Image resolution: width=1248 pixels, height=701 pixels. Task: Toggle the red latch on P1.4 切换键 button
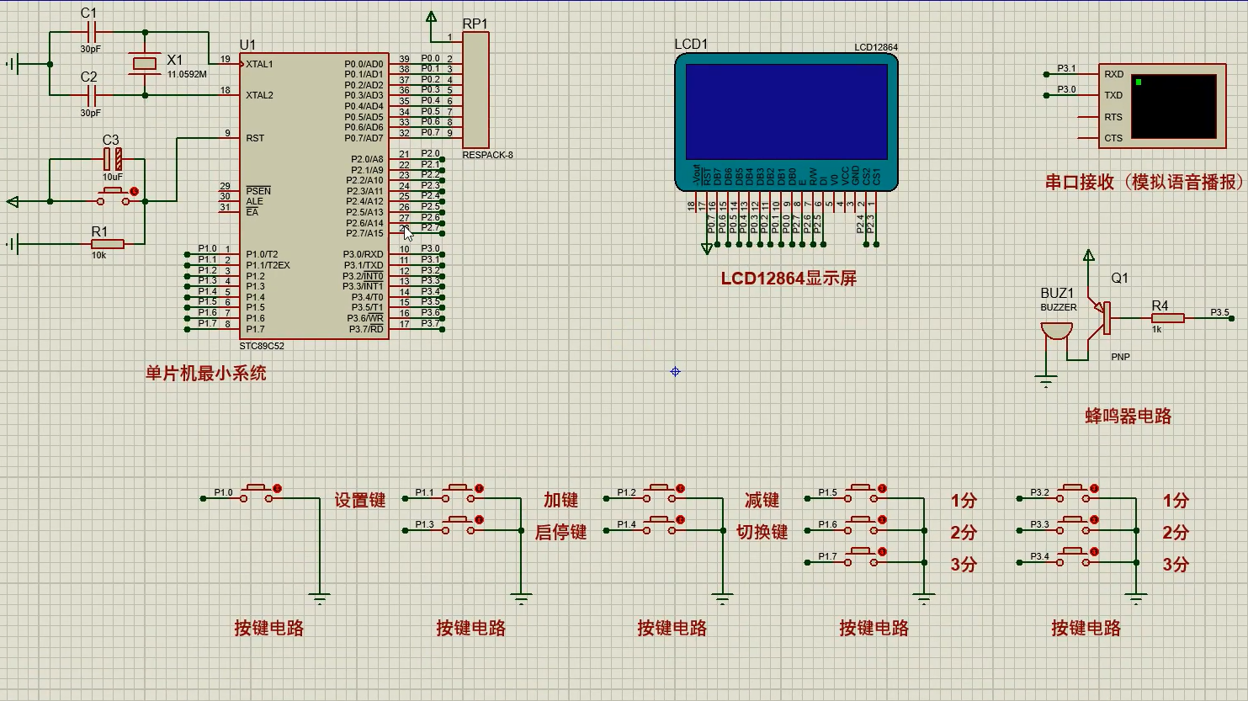(x=680, y=520)
